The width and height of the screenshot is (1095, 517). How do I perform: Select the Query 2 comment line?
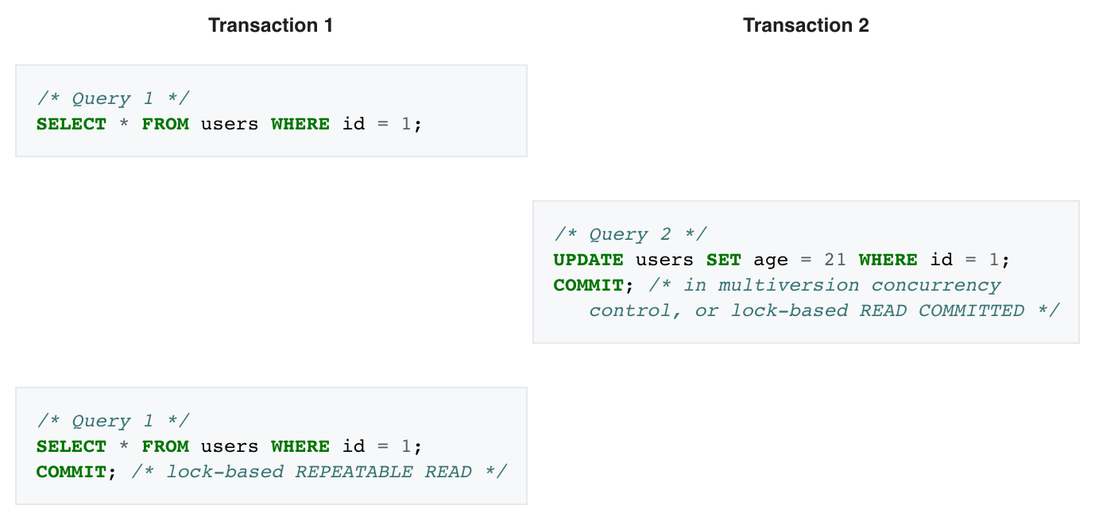tap(630, 234)
